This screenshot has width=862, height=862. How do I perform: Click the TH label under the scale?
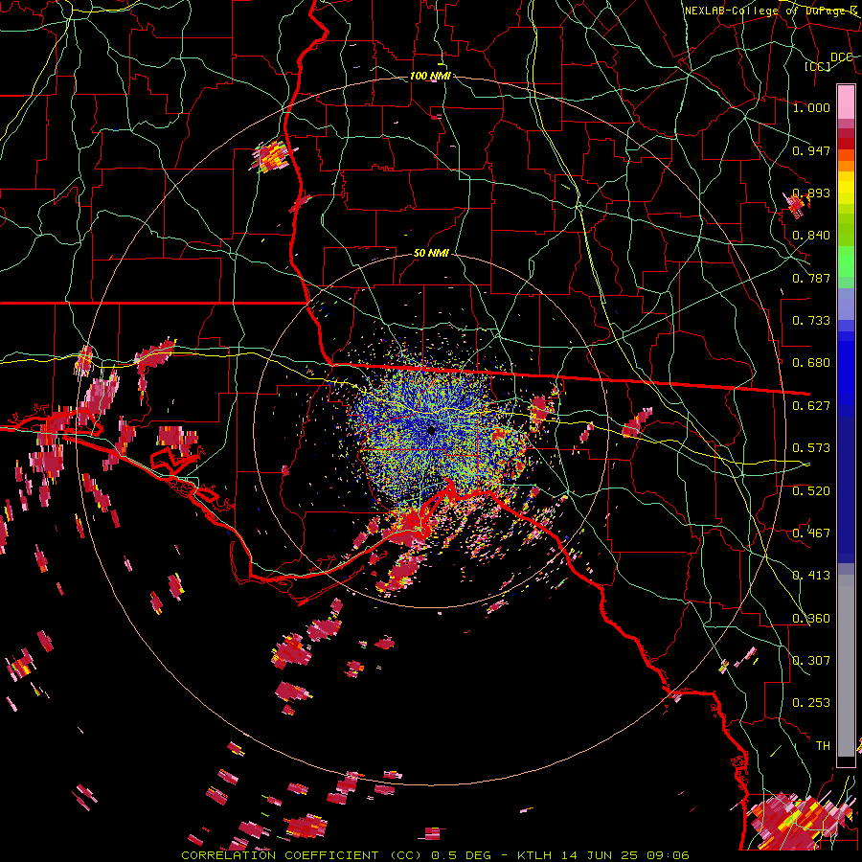pos(823,746)
